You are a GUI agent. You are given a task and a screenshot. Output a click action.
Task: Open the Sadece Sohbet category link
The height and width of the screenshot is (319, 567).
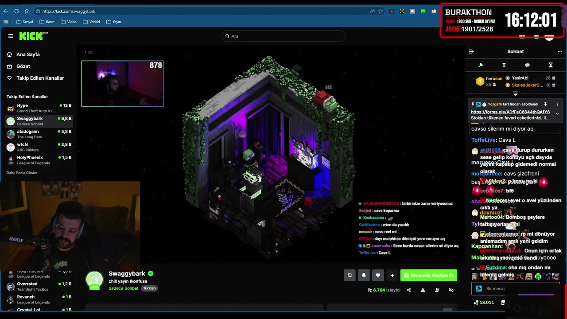coord(124,288)
